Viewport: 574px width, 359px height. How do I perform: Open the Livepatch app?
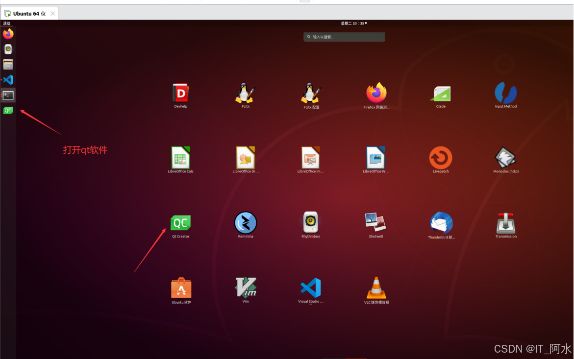point(441,158)
